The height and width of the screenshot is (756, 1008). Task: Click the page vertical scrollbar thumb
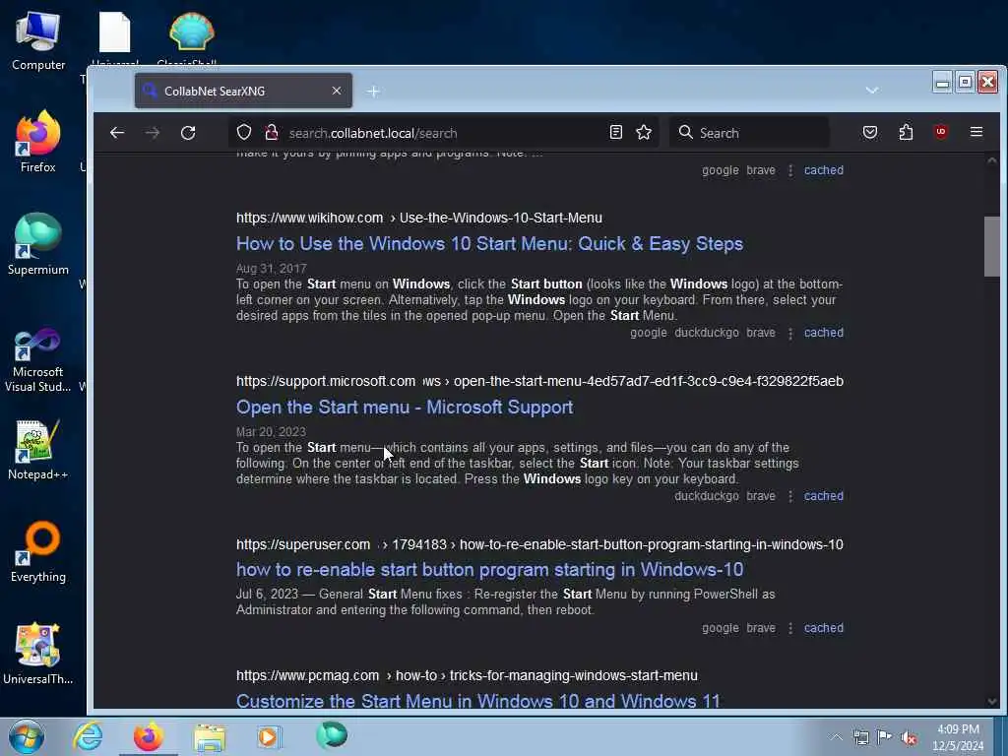point(991,246)
